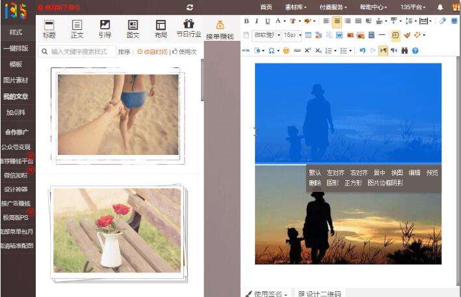
Task: Click the Word import icon
Action: pyautogui.click(x=339, y=36)
